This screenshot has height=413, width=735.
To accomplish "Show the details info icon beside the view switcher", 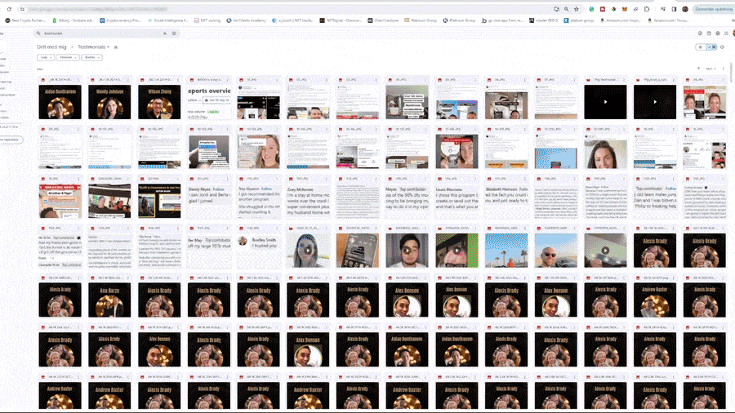I will click(723, 47).
